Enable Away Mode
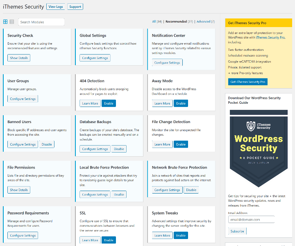 pos(181,103)
